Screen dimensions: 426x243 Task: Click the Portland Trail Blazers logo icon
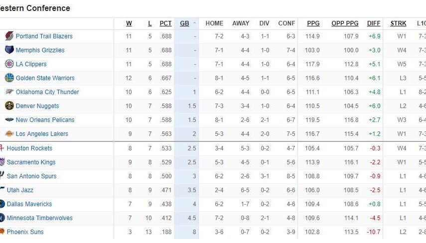pyautogui.click(x=9, y=36)
